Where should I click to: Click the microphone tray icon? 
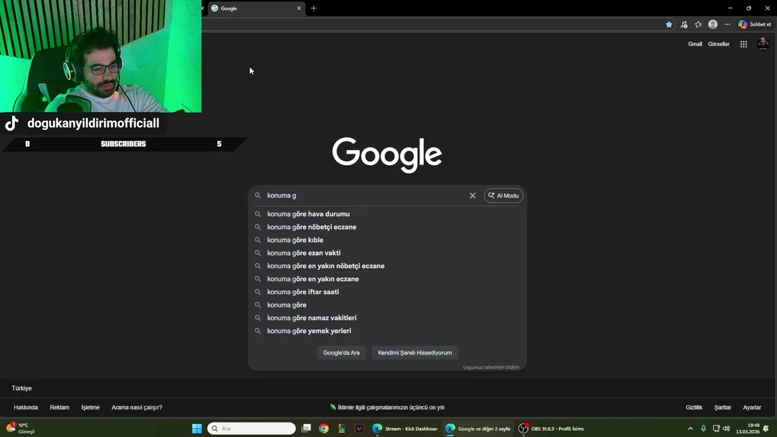click(x=704, y=429)
